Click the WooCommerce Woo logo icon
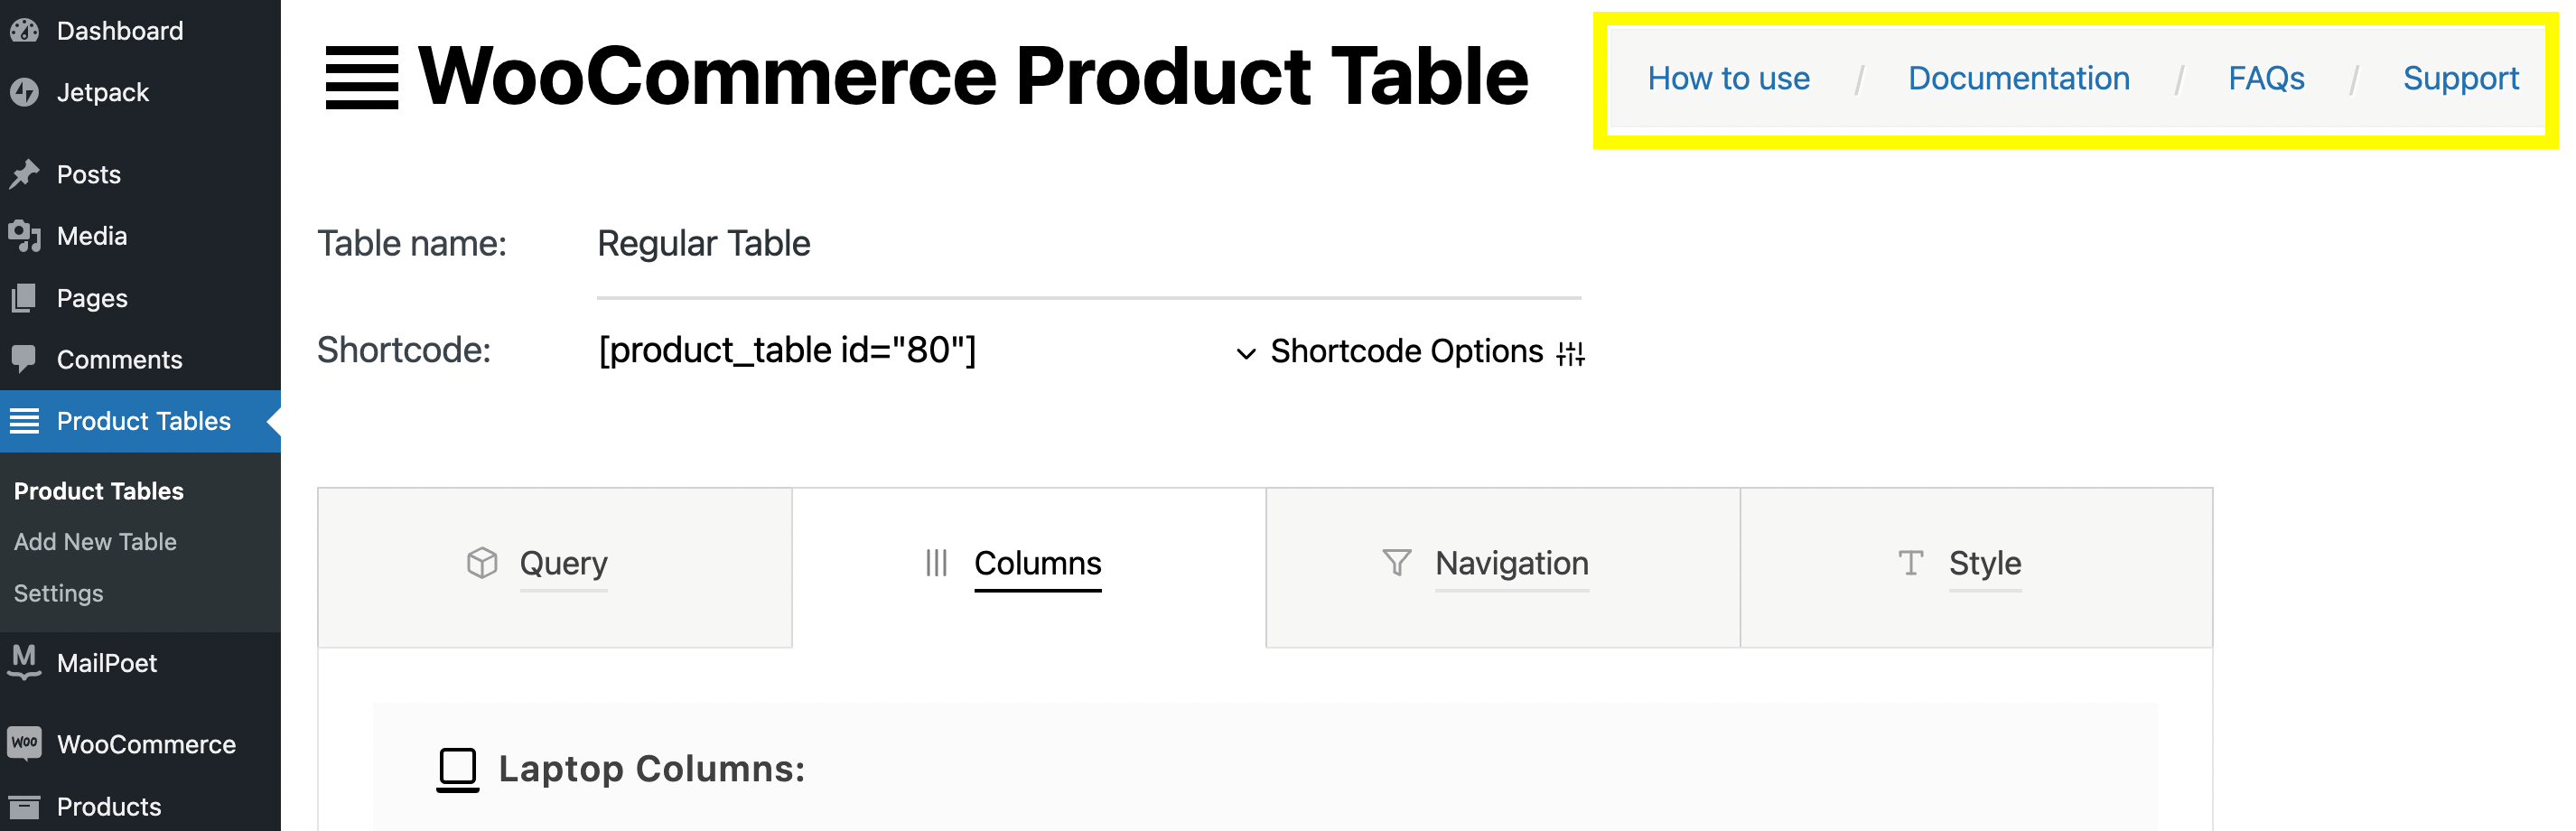The image size is (2576, 831). (24, 743)
